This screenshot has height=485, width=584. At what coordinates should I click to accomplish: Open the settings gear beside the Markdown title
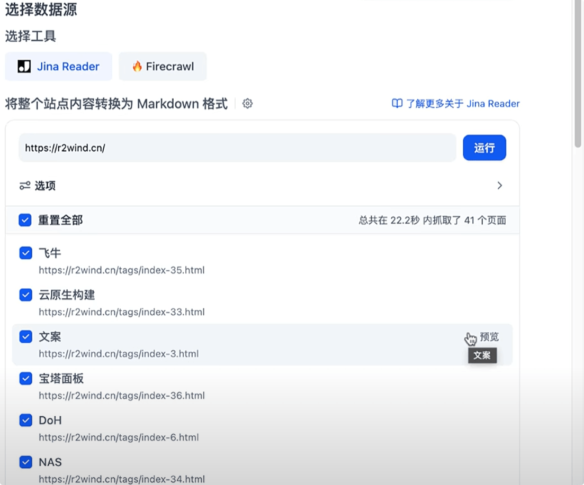247,104
